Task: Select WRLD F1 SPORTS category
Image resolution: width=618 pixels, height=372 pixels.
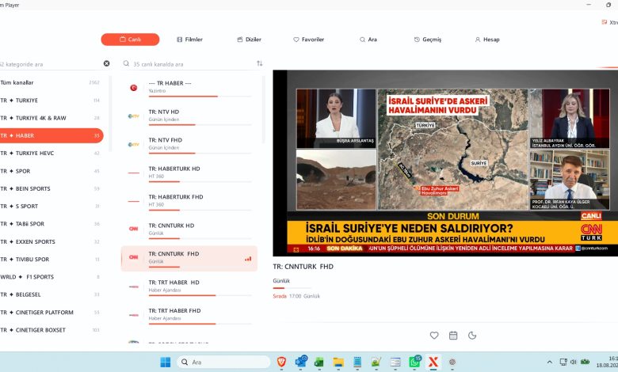Action: (51, 277)
